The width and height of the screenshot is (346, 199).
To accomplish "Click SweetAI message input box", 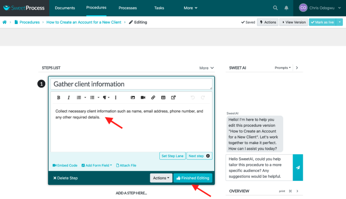I will (x=259, y=168).
